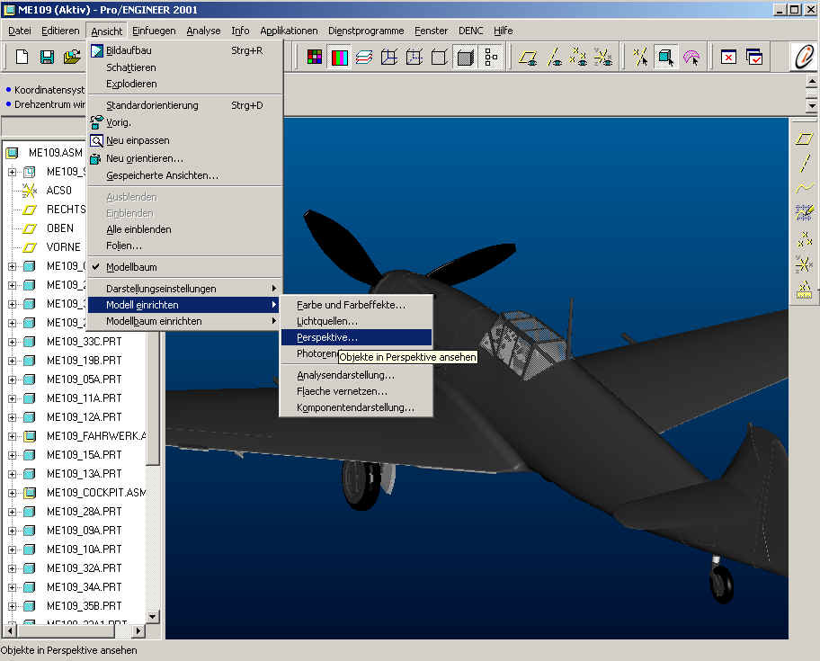Image resolution: width=820 pixels, height=661 pixels.
Task: Expand the ME109_19B.PRT tree node
Action: [12, 361]
